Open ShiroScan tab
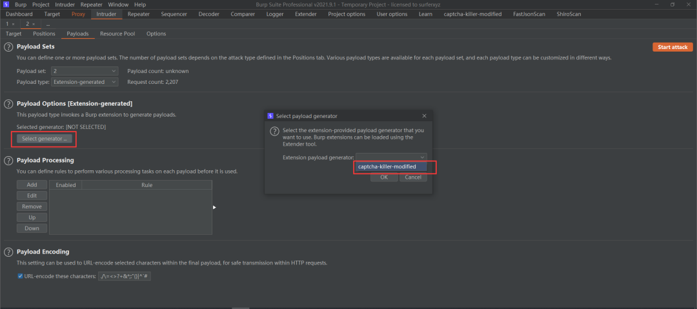The image size is (697, 309). 569,14
